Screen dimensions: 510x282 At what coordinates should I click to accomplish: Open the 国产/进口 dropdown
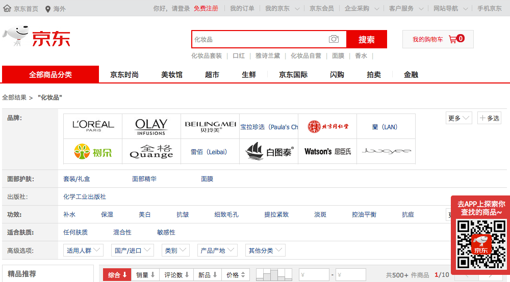point(132,250)
